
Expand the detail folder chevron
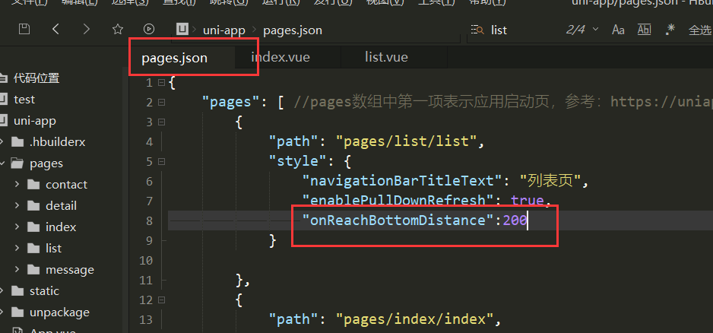17,205
